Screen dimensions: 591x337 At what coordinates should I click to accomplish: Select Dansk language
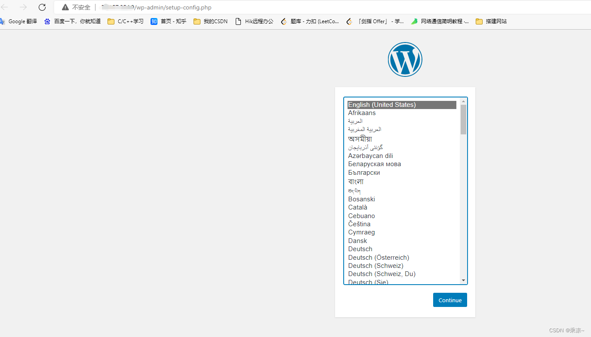pos(402,241)
